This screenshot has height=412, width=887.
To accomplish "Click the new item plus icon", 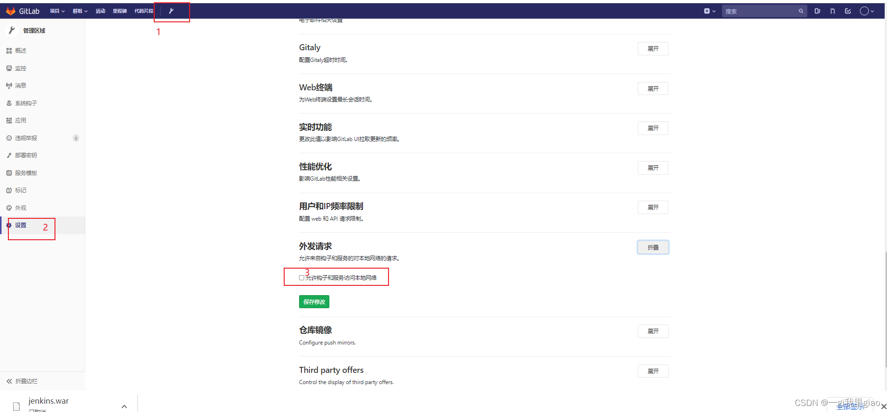I will click(x=707, y=11).
